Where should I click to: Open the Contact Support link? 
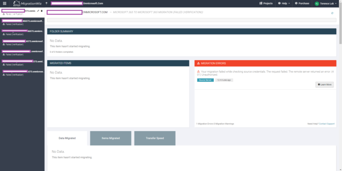(x=326, y=124)
